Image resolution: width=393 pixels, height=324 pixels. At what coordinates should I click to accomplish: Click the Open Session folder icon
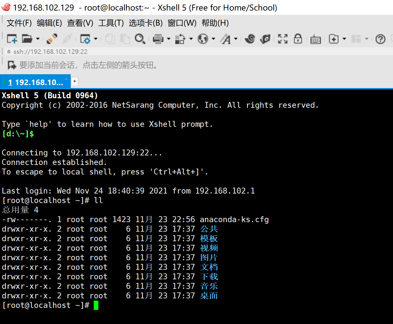(x=27, y=39)
